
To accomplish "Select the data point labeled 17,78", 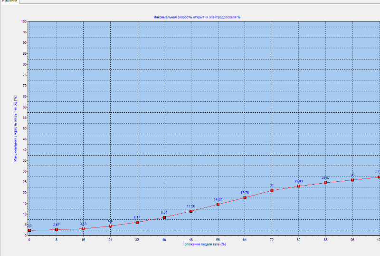I will 245,197.
